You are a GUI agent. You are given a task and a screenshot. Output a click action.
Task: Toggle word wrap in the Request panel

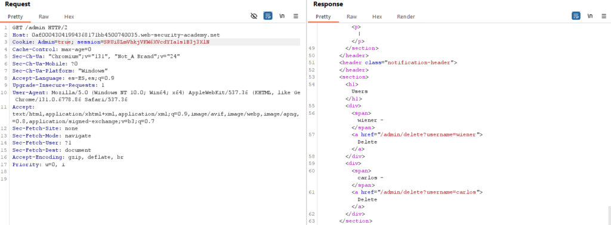pos(268,16)
